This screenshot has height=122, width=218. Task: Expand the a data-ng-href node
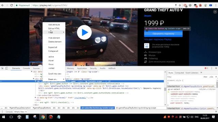pos(35,98)
